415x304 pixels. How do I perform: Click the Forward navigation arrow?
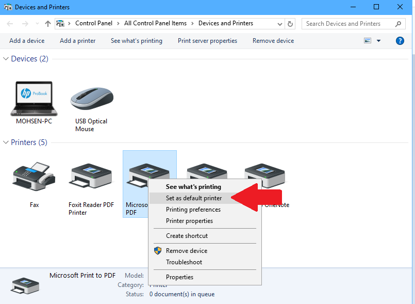[25, 24]
